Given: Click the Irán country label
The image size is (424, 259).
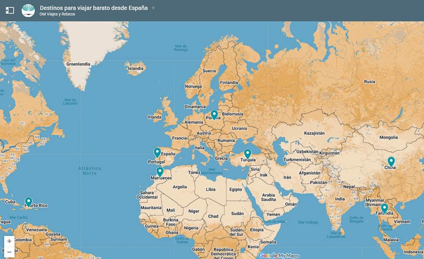Looking at the screenshot, I should [x=287, y=178].
